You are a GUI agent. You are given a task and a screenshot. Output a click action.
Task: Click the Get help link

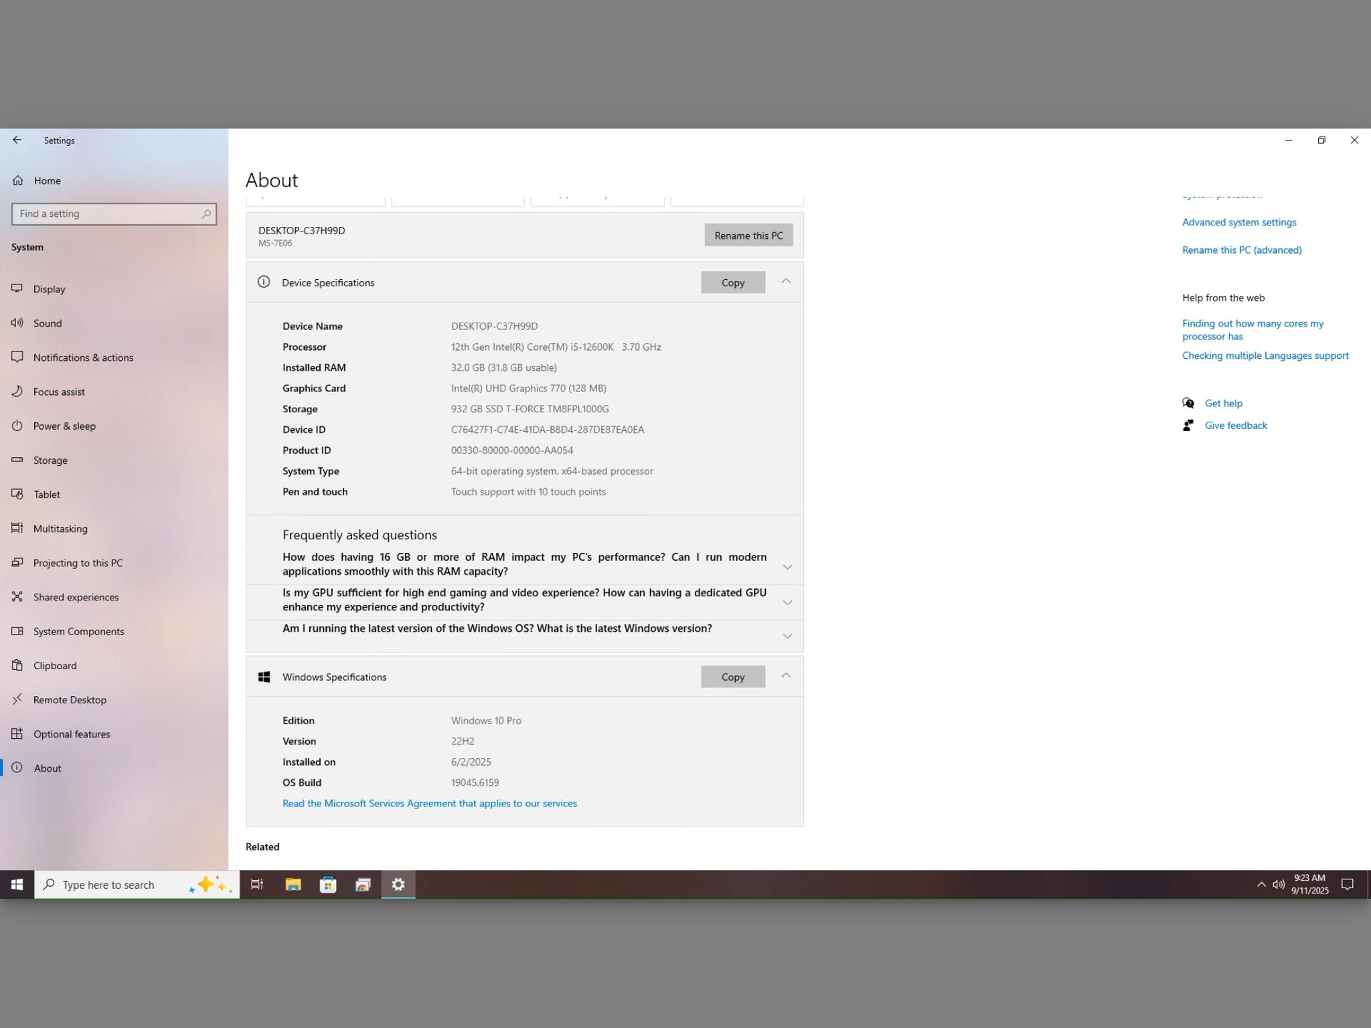[x=1224, y=403]
